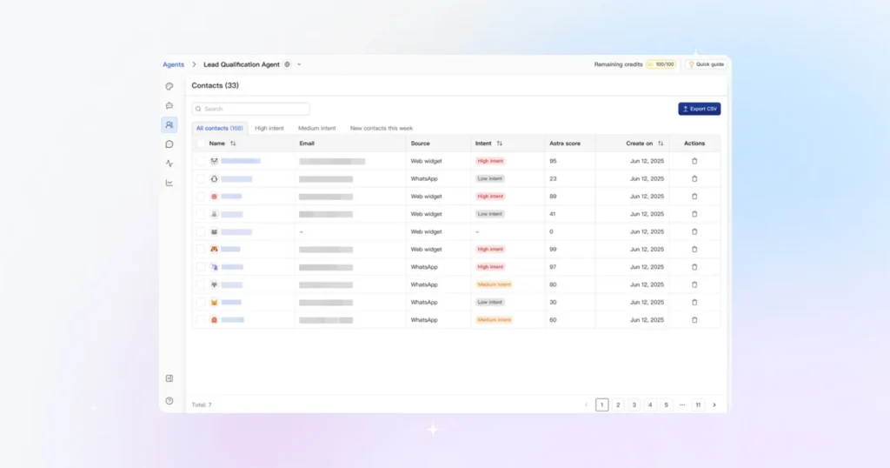Delete the contact with Astra score 95
Image resolution: width=890 pixels, height=468 pixels.
[694, 161]
